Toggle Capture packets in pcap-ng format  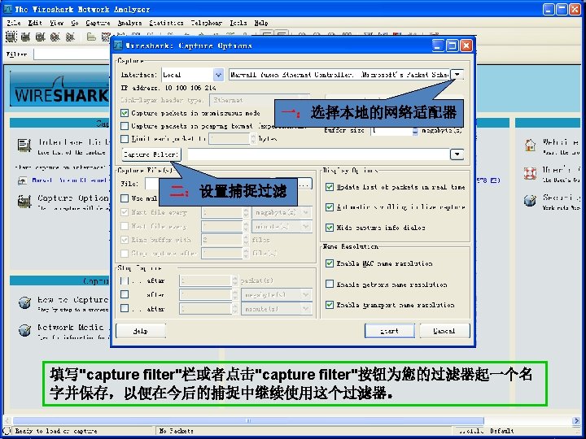coord(125,126)
